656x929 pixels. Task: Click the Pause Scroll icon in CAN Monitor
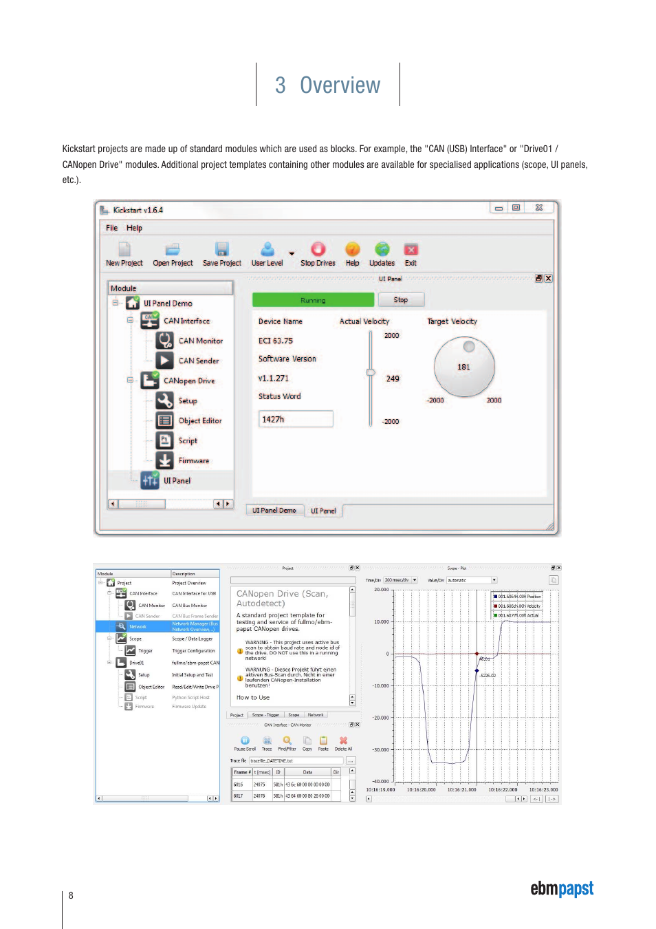pos(245,740)
